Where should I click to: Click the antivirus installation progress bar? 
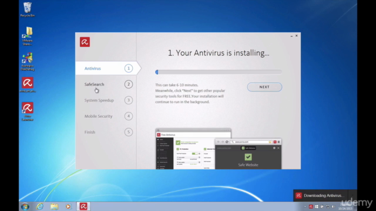(219, 72)
